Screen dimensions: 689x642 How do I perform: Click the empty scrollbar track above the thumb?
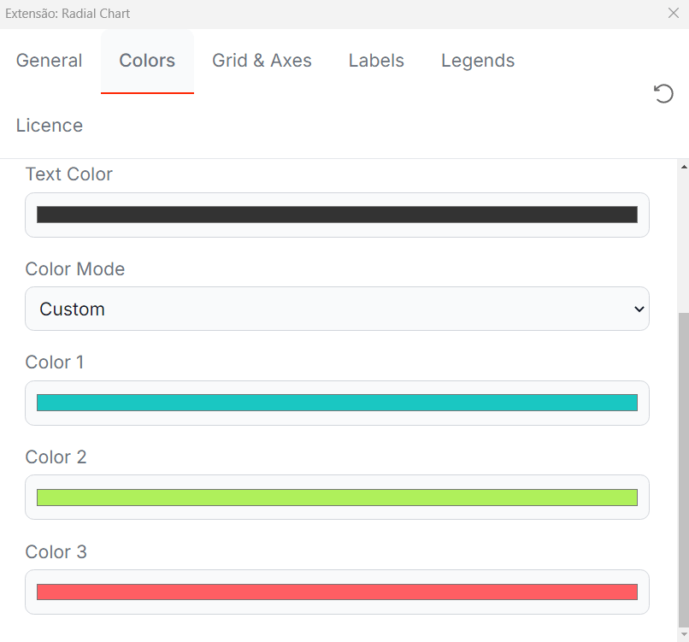pyautogui.click(x=682, y=239)
